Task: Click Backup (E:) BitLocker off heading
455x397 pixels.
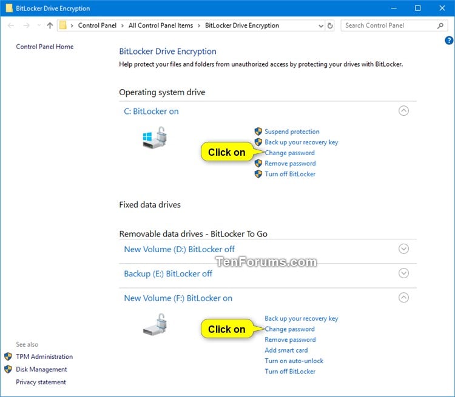Action: pyautogui.click(x=168, y=274)
